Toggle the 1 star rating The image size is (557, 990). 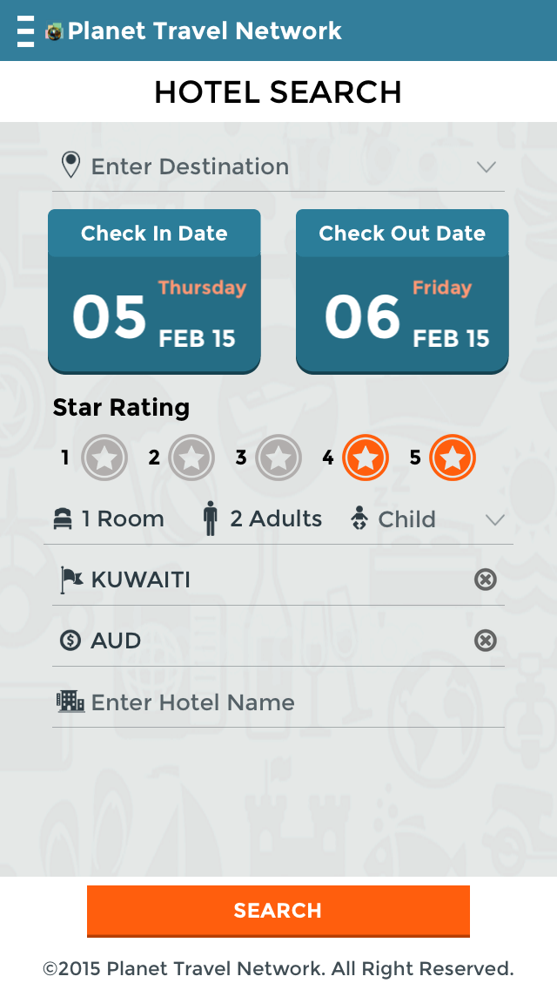(x=104, y=458)
